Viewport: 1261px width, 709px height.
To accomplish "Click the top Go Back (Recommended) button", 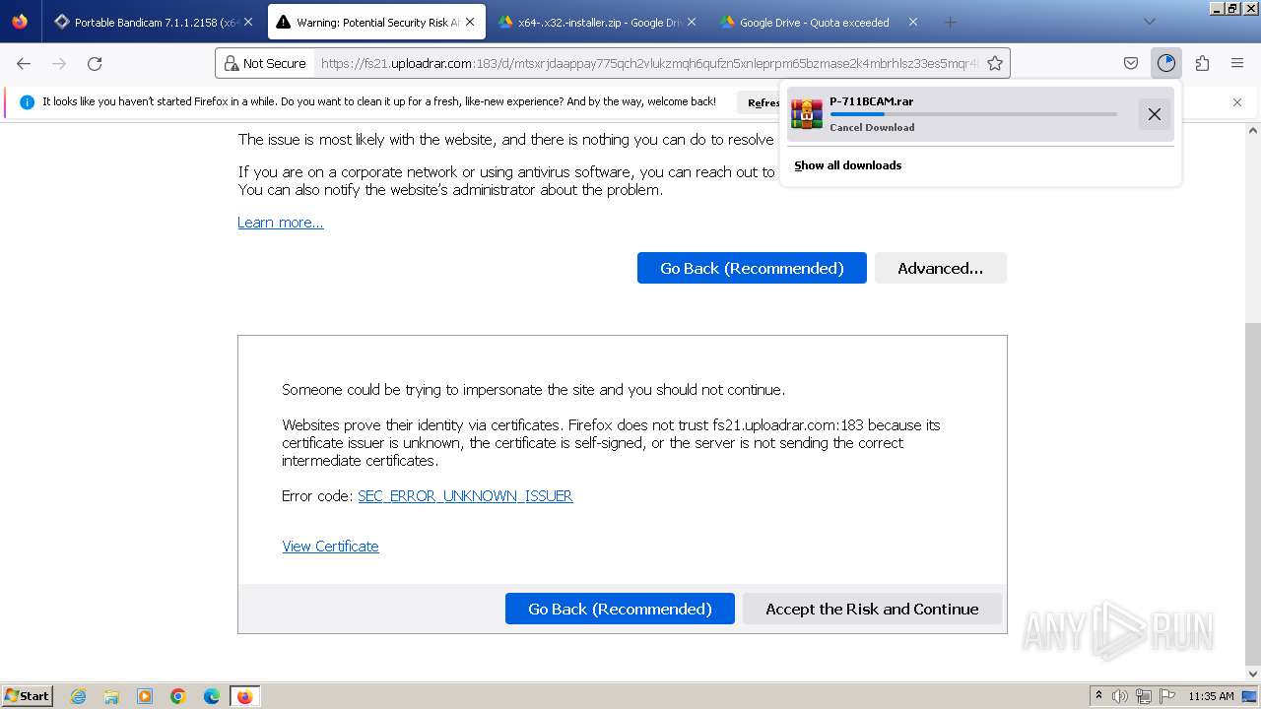I will (x=752, y=268).
